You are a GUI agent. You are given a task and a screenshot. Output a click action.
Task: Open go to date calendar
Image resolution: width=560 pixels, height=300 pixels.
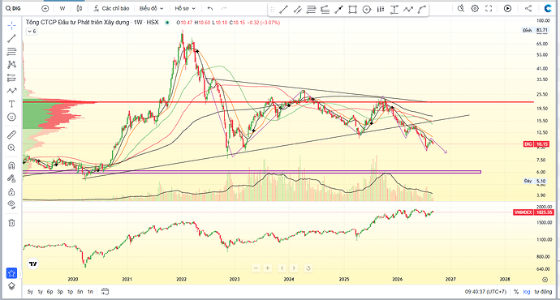coord(105,291)
